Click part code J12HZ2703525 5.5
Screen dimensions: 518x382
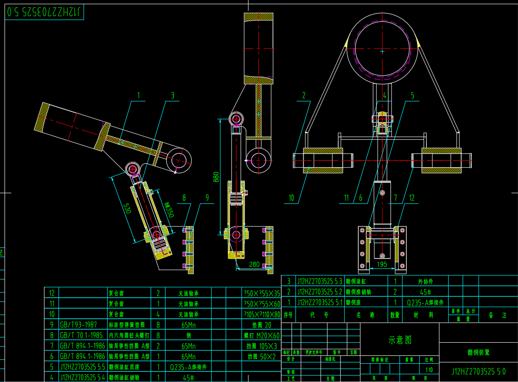click(x=82, y=367)
